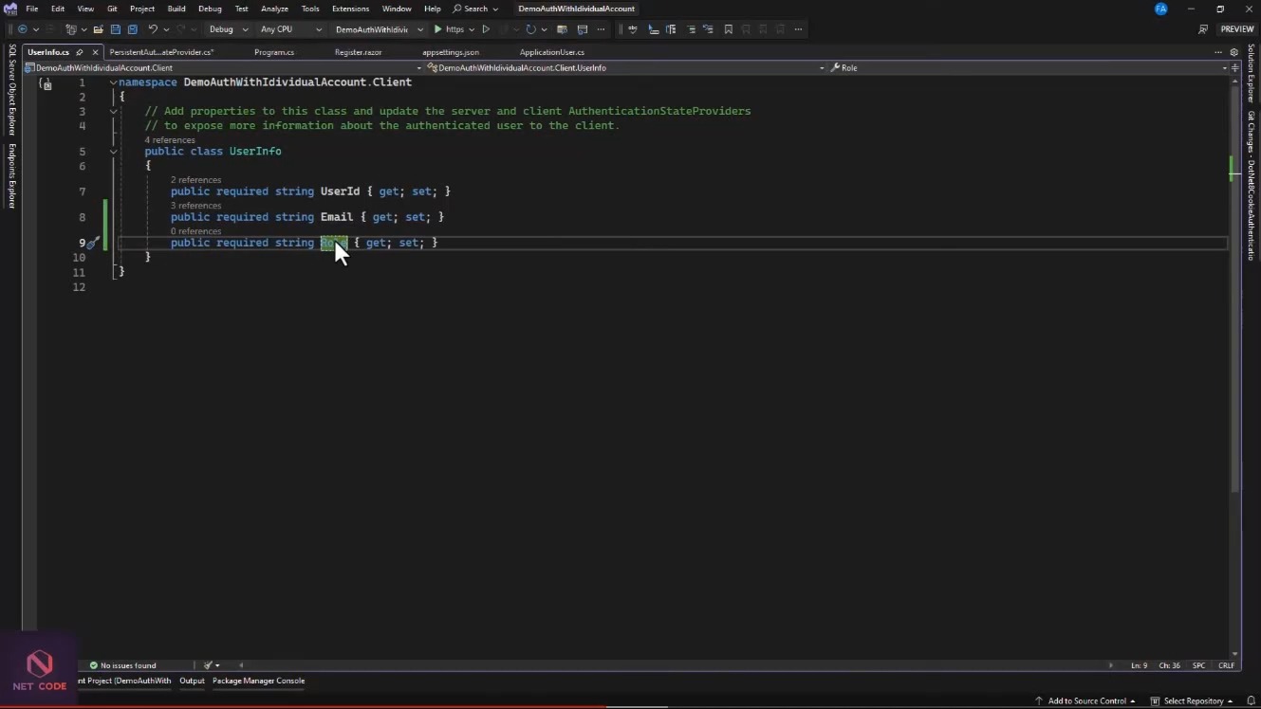Click the '4 references' CodeLens link
Screen dimensions: 1261x709
[170, 140]
